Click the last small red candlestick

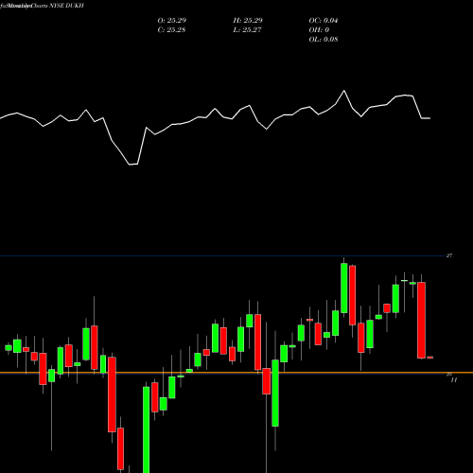(x=429, y=358)
